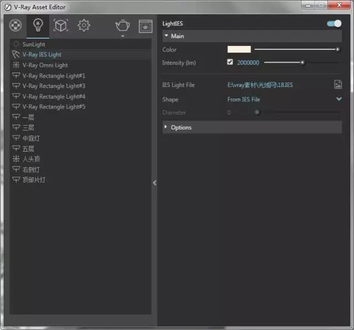The image size is (354, 330).
Task: Click the Diameter slider
Action: (297, 112)
